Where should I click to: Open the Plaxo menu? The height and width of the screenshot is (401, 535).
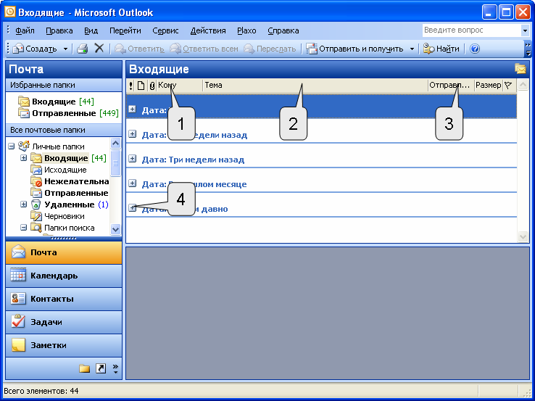tap(246, 30)
